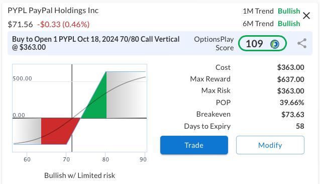
Task: Click the red loss region of chart
Action: pos(59,131)
